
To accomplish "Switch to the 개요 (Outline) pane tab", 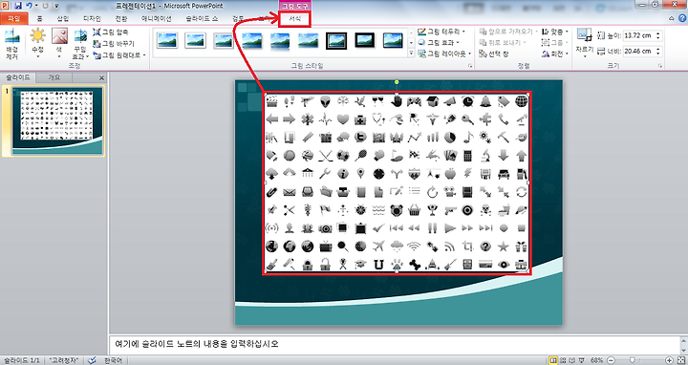I will (x=54, y=77).
